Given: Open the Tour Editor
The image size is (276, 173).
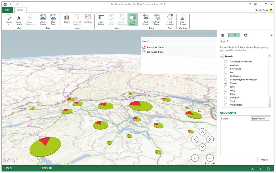Looking at the screenshot, I should tap(101, 19).
